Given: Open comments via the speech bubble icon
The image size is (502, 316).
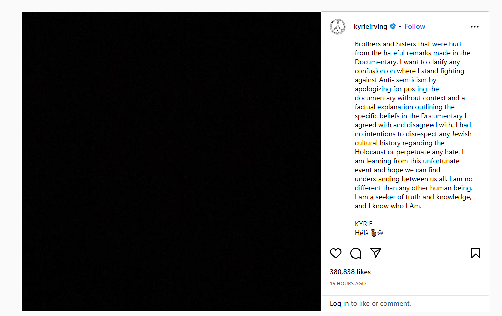Looking at the screenshot, I should click(x=356, y=253).
